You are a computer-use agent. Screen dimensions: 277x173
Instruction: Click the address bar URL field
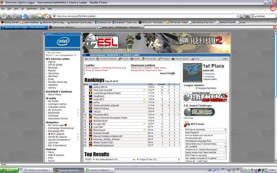pyautogui.click(x=146, y=16)
